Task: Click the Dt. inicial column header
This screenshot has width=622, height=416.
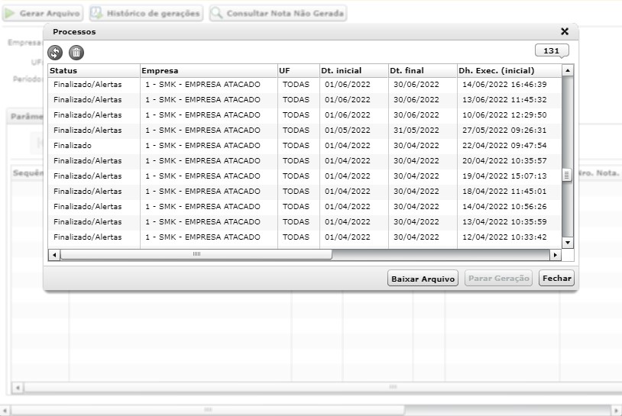Action: 354,70
